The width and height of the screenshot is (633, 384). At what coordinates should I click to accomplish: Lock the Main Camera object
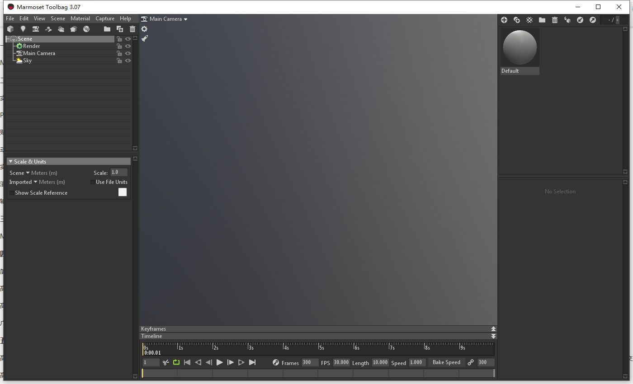pos(119,53)
